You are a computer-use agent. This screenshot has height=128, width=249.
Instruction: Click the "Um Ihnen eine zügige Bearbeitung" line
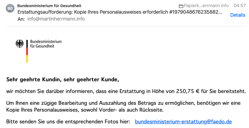pyautogui.click(x=123, y=103)
